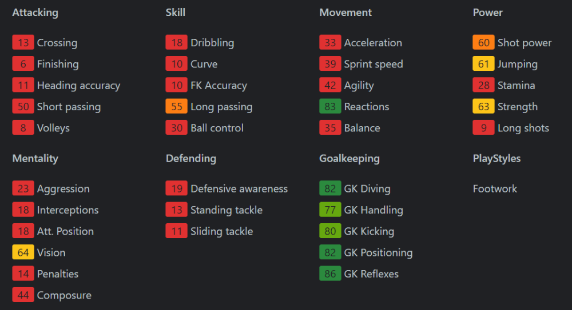This screenshot has height=310, width=572.
Task: Click the 86 GK Reflexes rating badge
Action: (330, 274)
